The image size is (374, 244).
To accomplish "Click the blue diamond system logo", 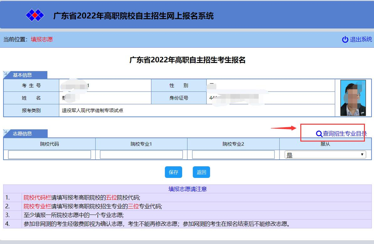I will pos(35,15).
